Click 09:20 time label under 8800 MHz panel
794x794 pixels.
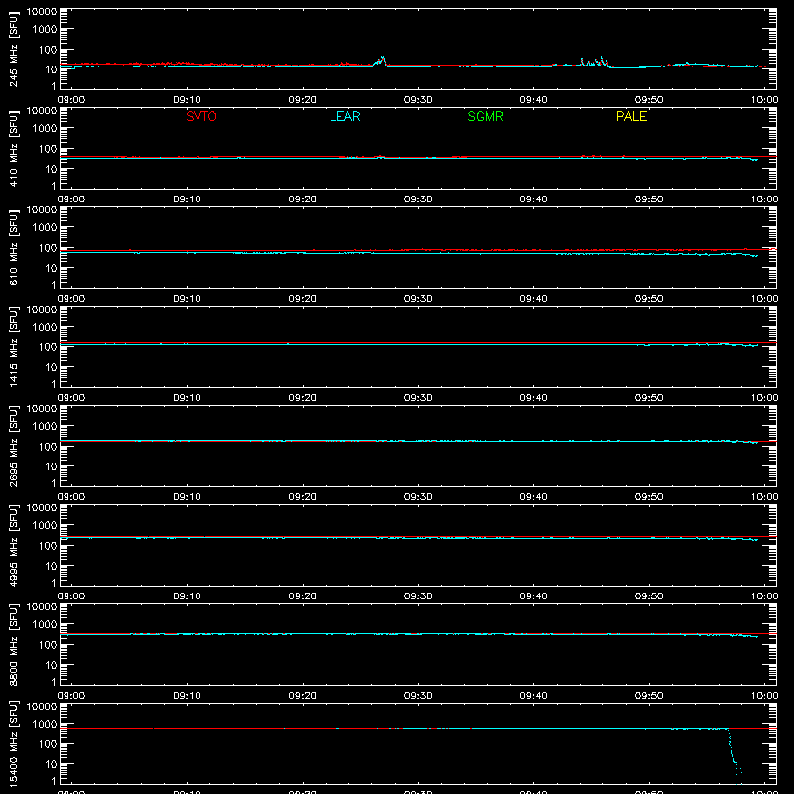[303, 696]
